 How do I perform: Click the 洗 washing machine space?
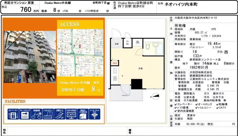click(137, 43)
